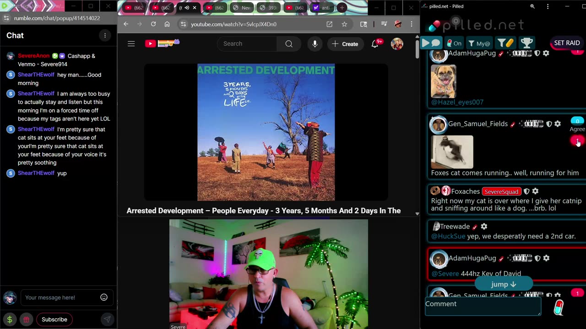586x329 pixels.
Task: Click the 'Arrested Development – People Everyday' title
Action: pyautogui.click(x=263, y=211)
